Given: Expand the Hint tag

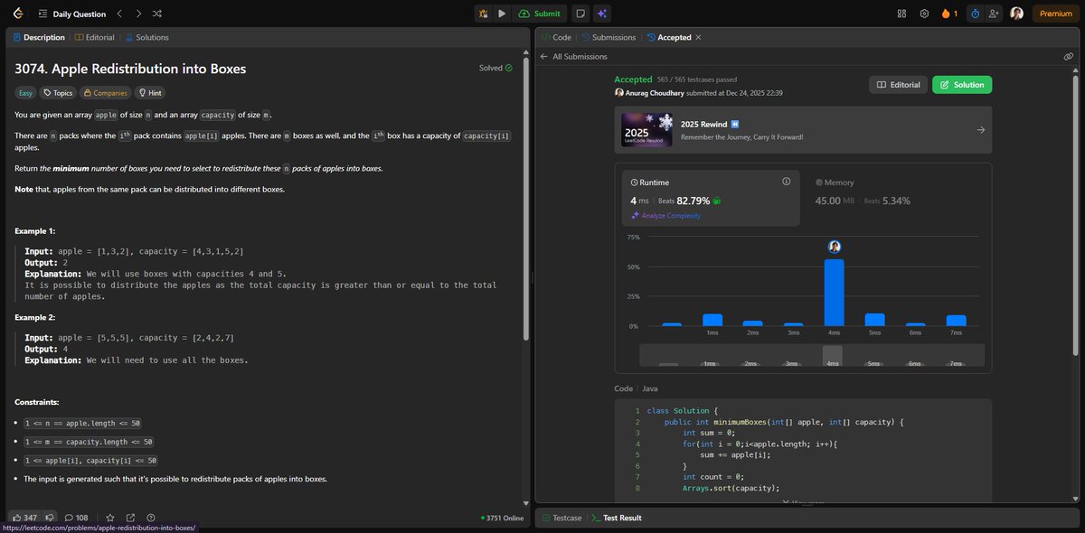Looking at the screenshot, I should pos(150,92).
